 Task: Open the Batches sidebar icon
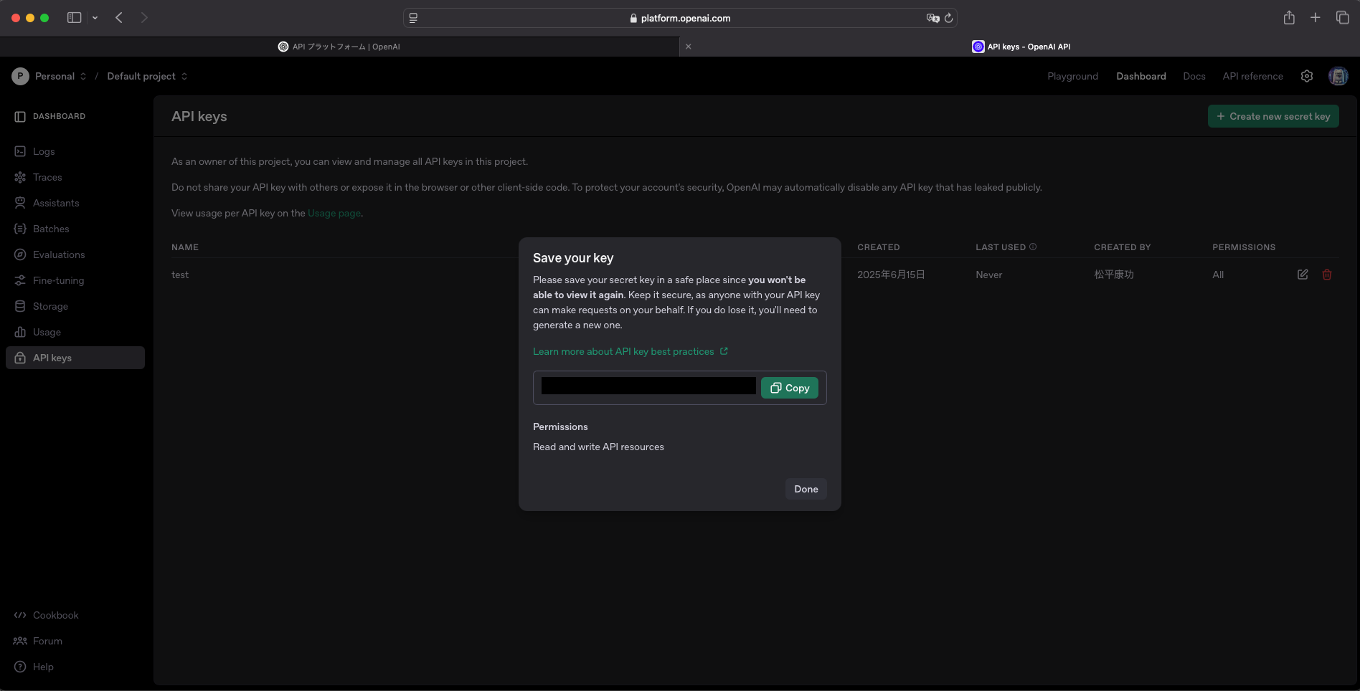(x=20, y=229)
